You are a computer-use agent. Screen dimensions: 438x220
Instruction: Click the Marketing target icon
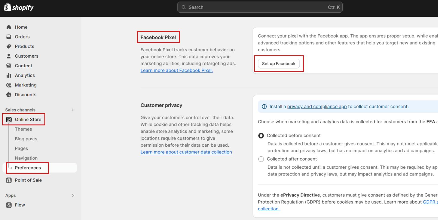(x=9, y=85)
